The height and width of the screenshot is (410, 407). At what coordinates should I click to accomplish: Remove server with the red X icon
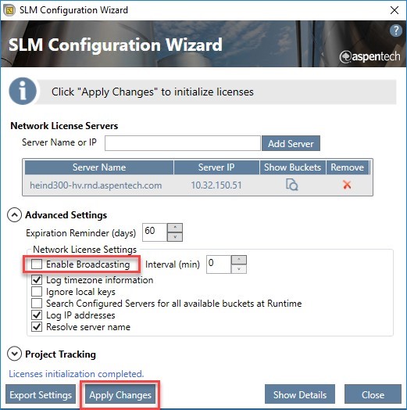tap(347, 185)
